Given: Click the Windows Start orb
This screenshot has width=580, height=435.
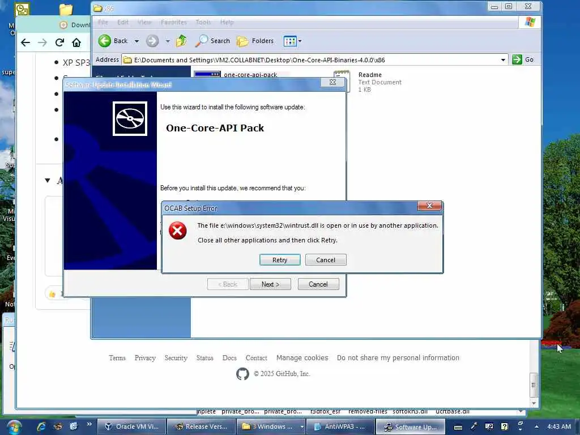Looking at the screenshot, I should click(x=14, y=427).
